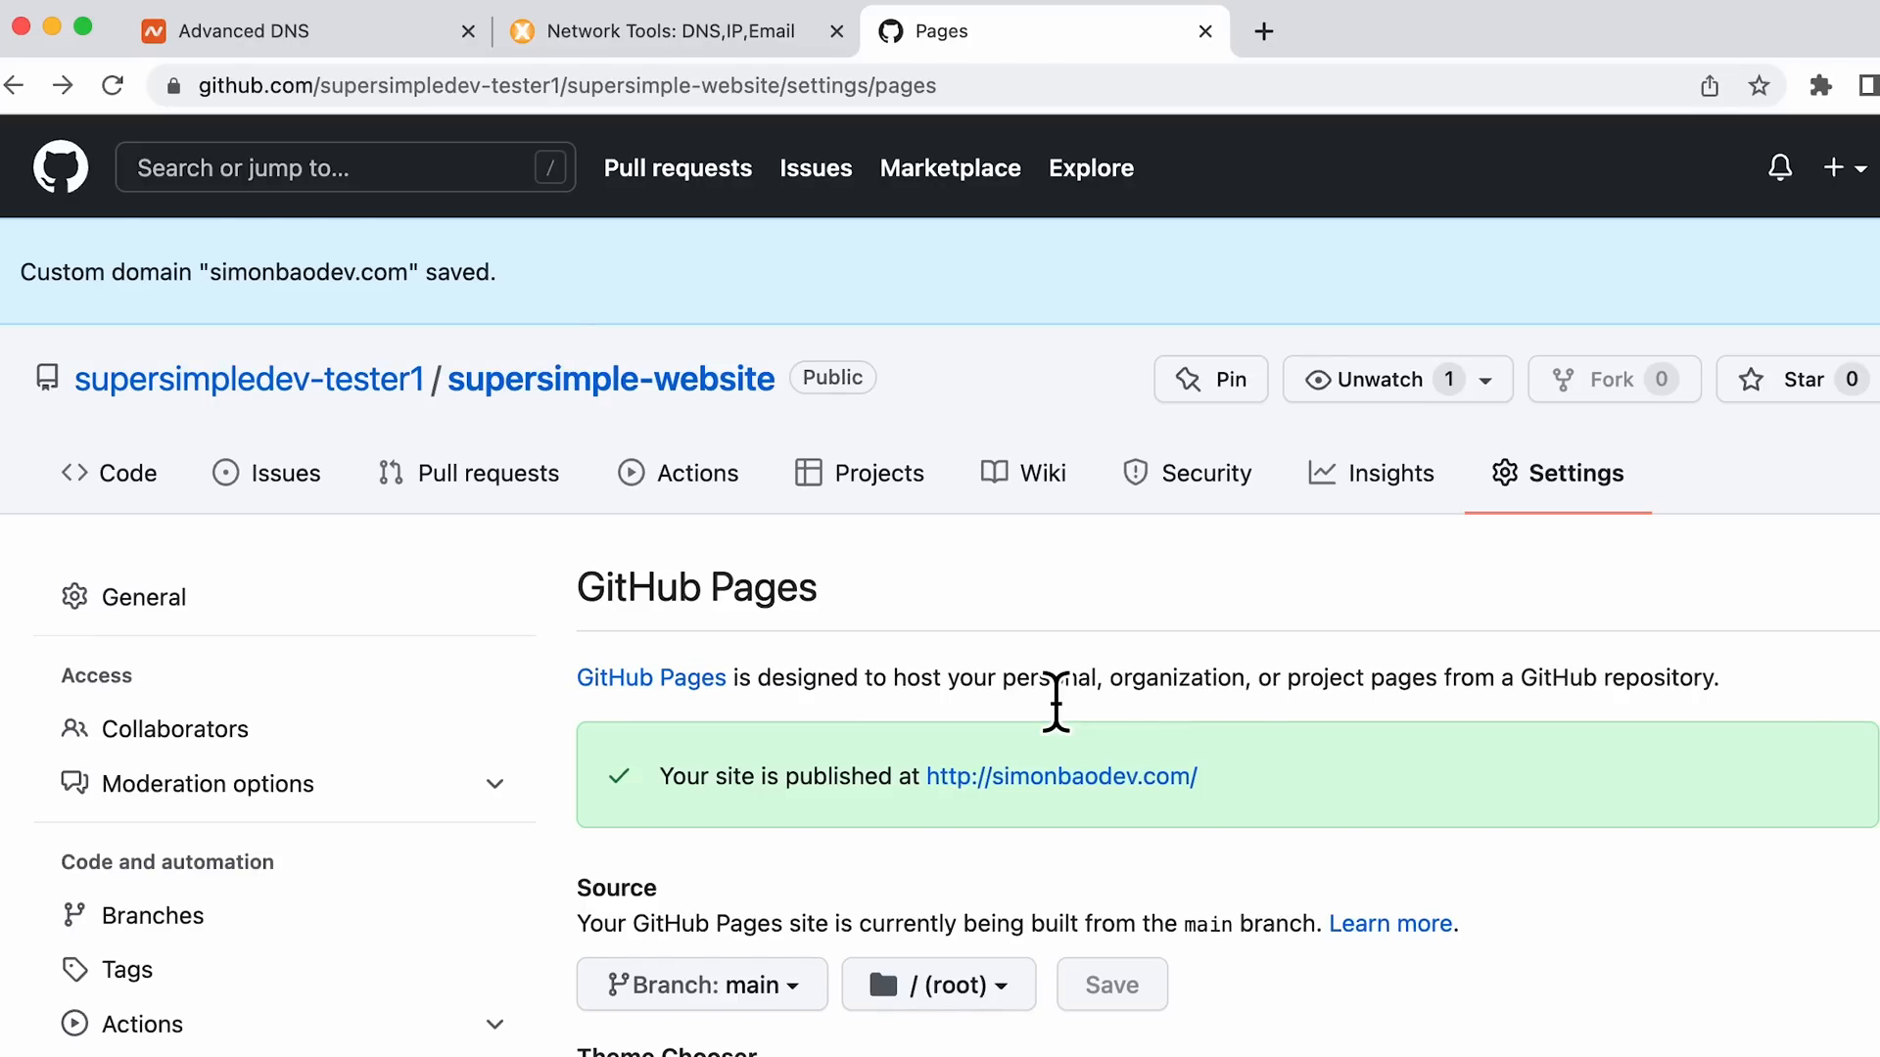The image size is (1880, 1057).
Task: Open the create new plus menu
Action: 1845,167
